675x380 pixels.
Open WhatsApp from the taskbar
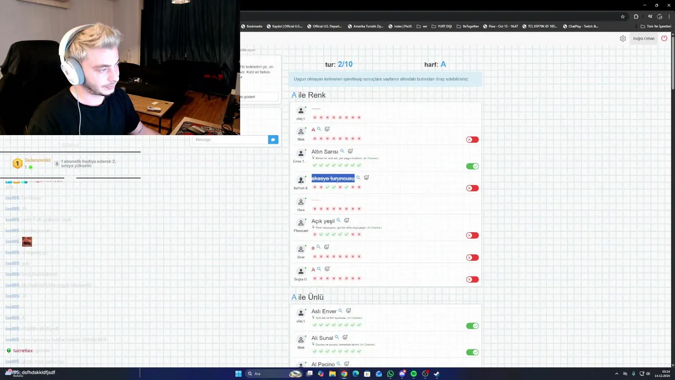point(390,374)
